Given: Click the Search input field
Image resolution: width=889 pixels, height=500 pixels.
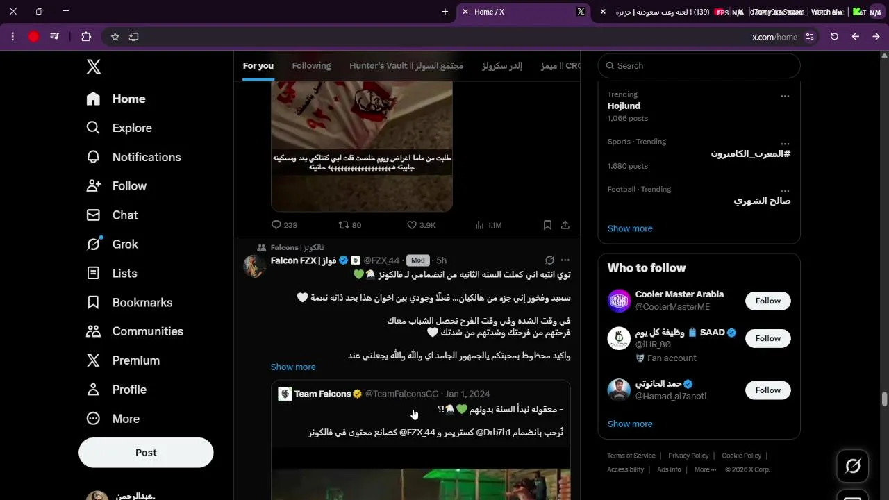Looking at the screenshot, I should pyautogui.click(x=699, y=66).
